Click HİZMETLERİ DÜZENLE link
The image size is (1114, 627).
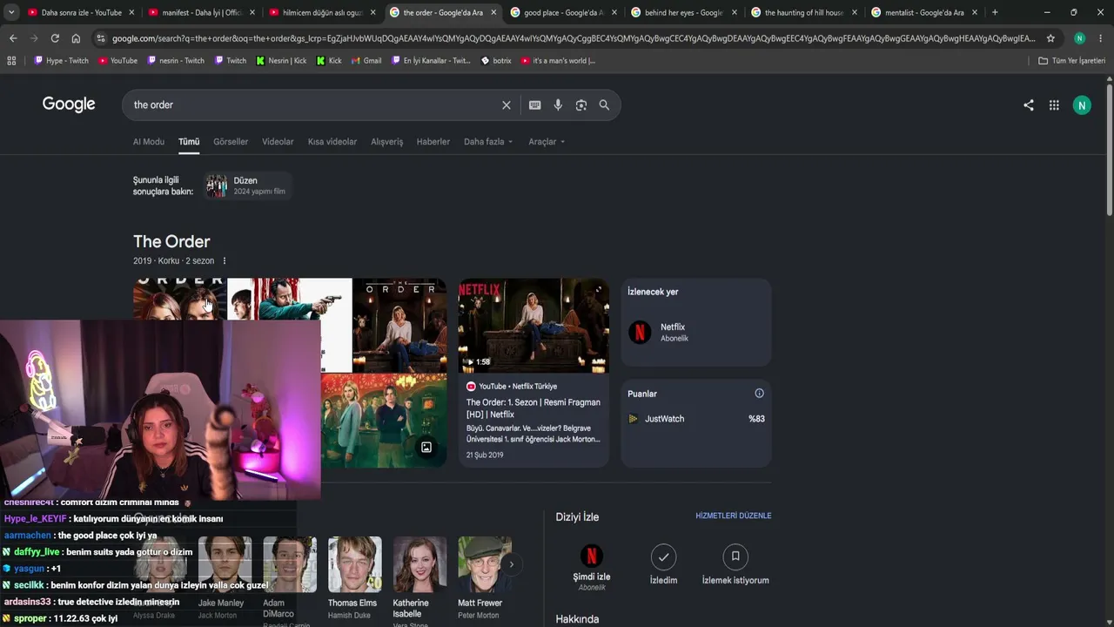(734, 516)
